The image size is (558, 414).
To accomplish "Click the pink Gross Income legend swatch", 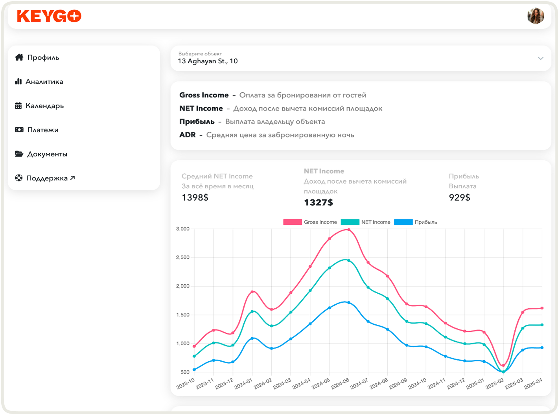I will (292, 222).
